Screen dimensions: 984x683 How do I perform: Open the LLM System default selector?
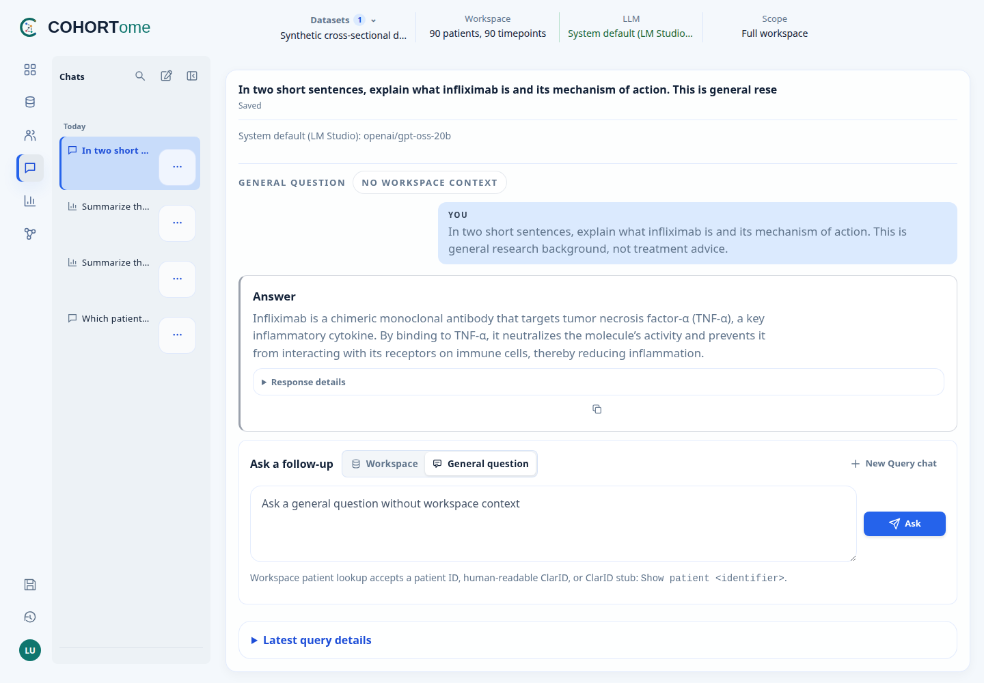pyautogui.click(x=631, y=27)
